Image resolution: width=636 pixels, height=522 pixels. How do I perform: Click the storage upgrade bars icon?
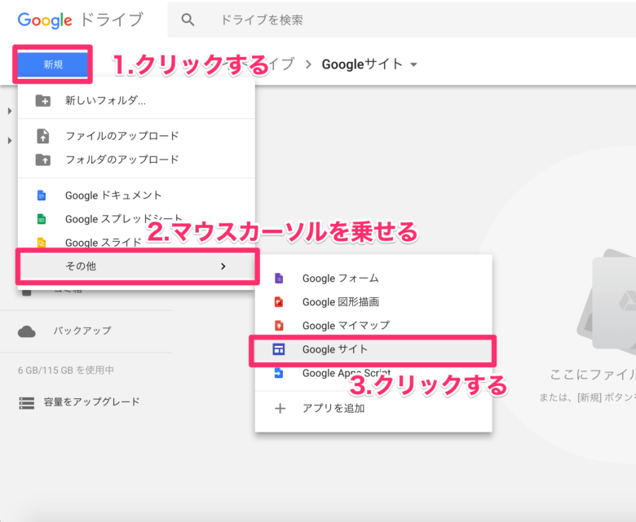click(27, 403)
